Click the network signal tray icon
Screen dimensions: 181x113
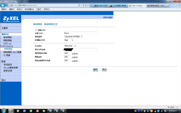(155, 111)
